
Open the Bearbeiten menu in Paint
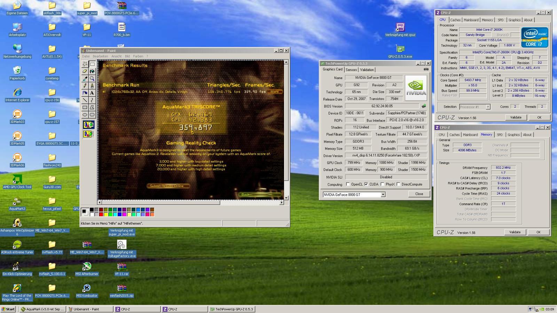pos(100,56)
